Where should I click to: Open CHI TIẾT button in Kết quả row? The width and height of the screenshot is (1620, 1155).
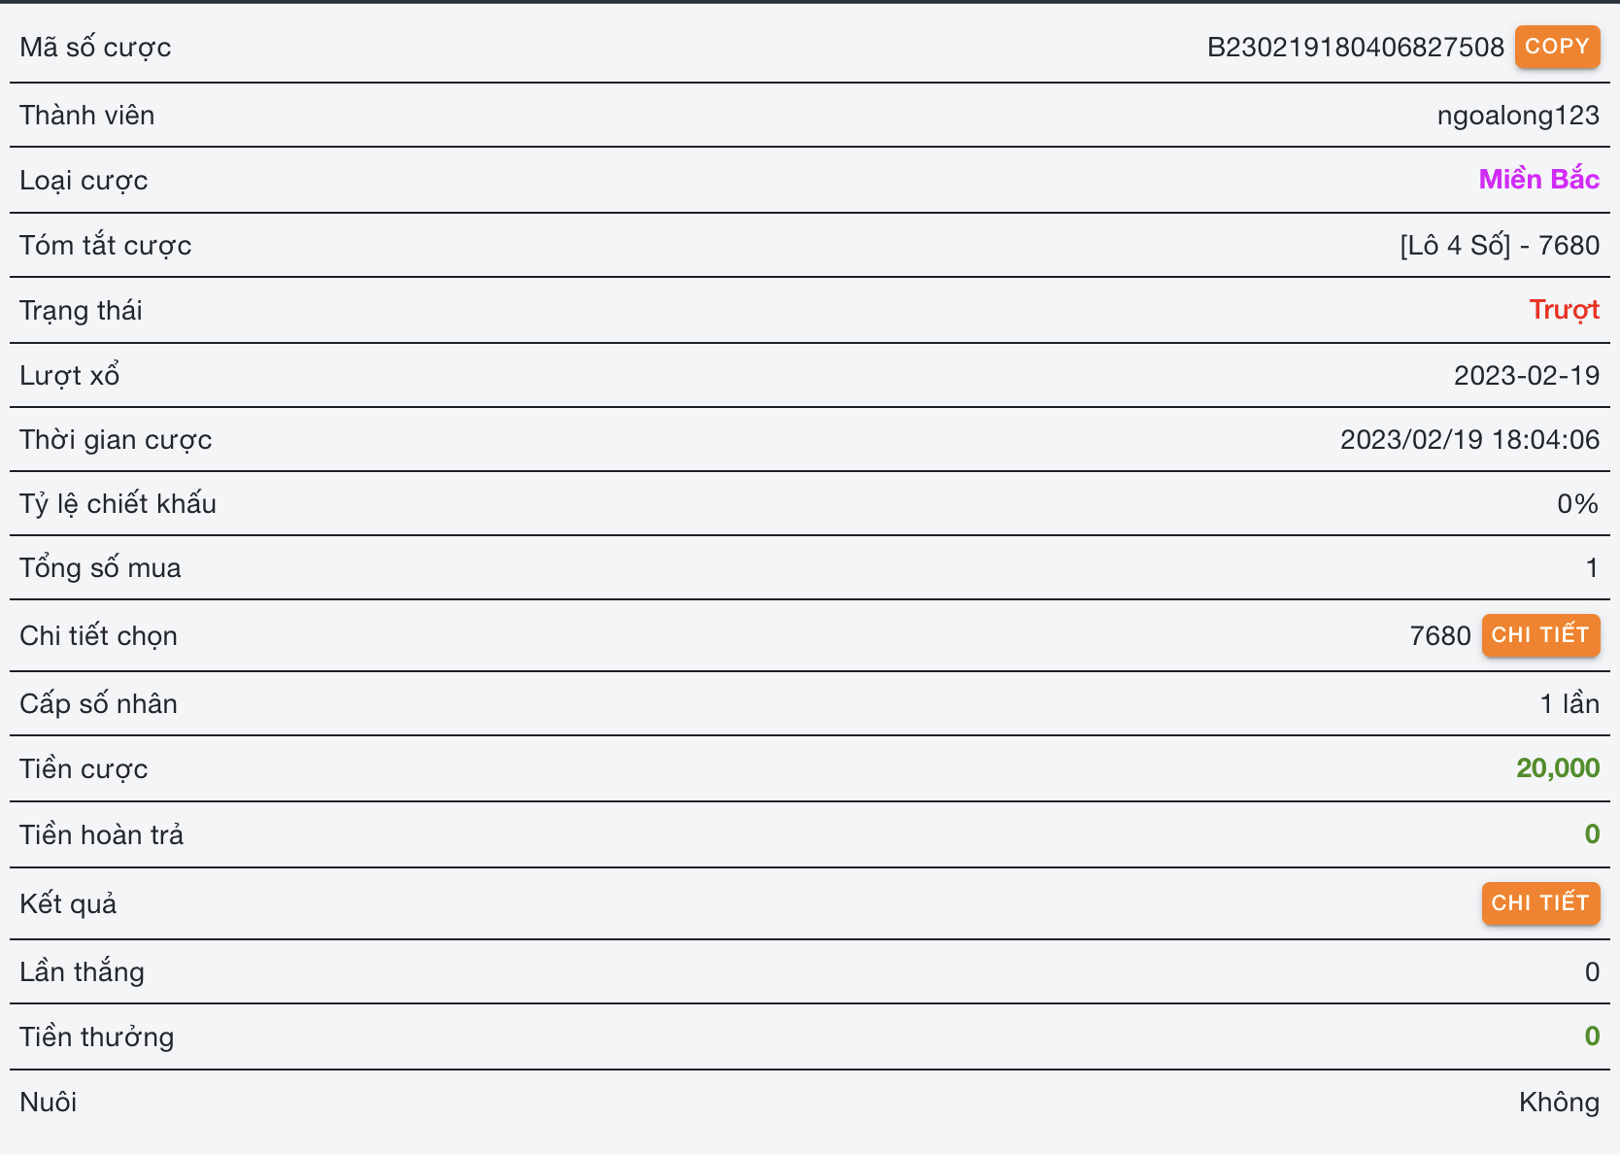[x=1539, y=903]
